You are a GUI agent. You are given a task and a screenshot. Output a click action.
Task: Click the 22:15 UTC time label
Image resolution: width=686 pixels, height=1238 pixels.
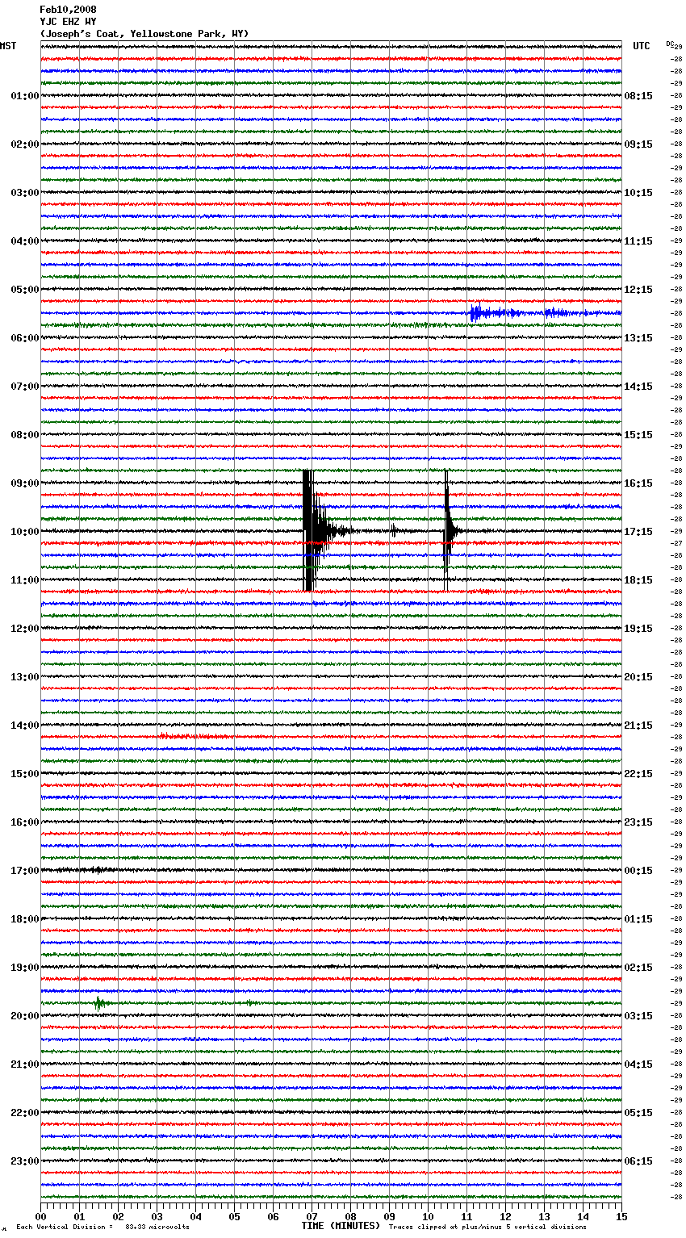pos(638,774)
